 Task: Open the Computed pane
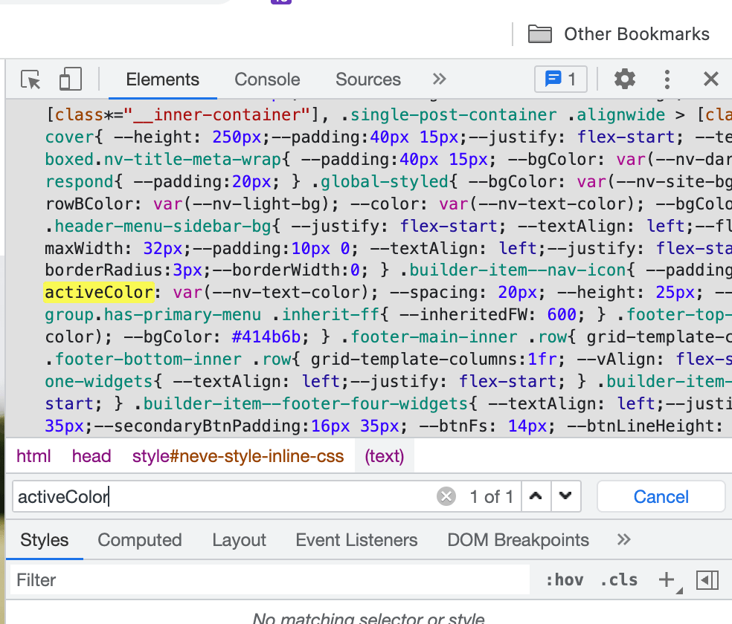(x=140, y=540)
